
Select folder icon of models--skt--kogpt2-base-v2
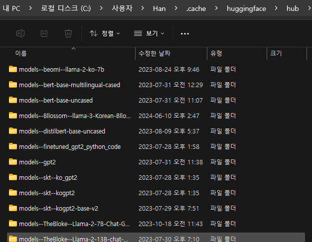[13, 208]
